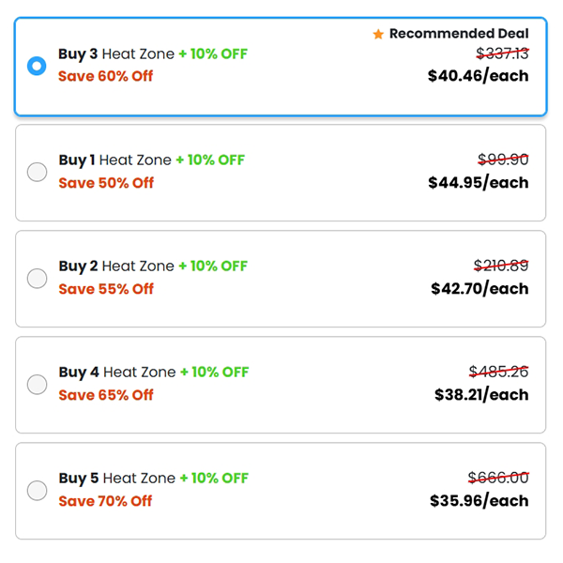Screen dimensions: 563x563
Task: Click the $38.21/each price
Action: point(481,394)
